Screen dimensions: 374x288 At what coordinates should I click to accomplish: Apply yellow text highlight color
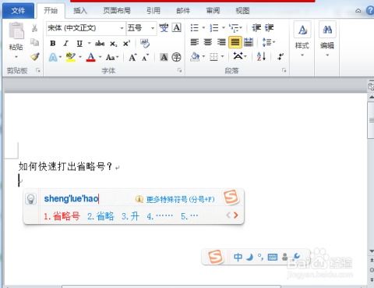point(70,57)
